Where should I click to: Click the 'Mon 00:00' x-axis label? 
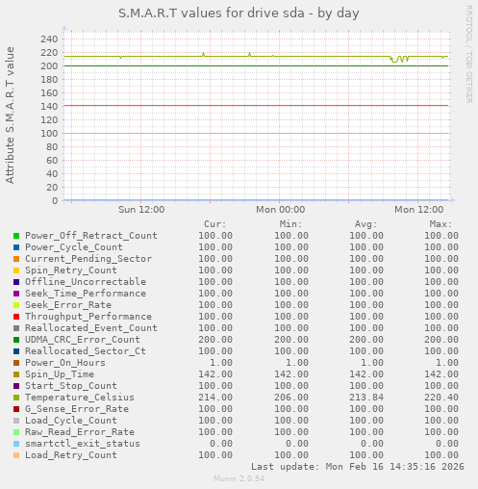click(x=280, y=210)
